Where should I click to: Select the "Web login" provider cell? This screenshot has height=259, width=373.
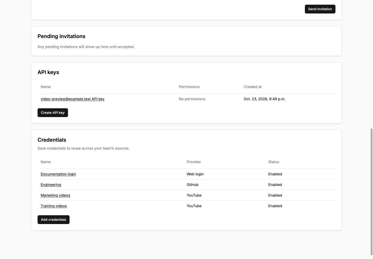[x=195, y=174]
